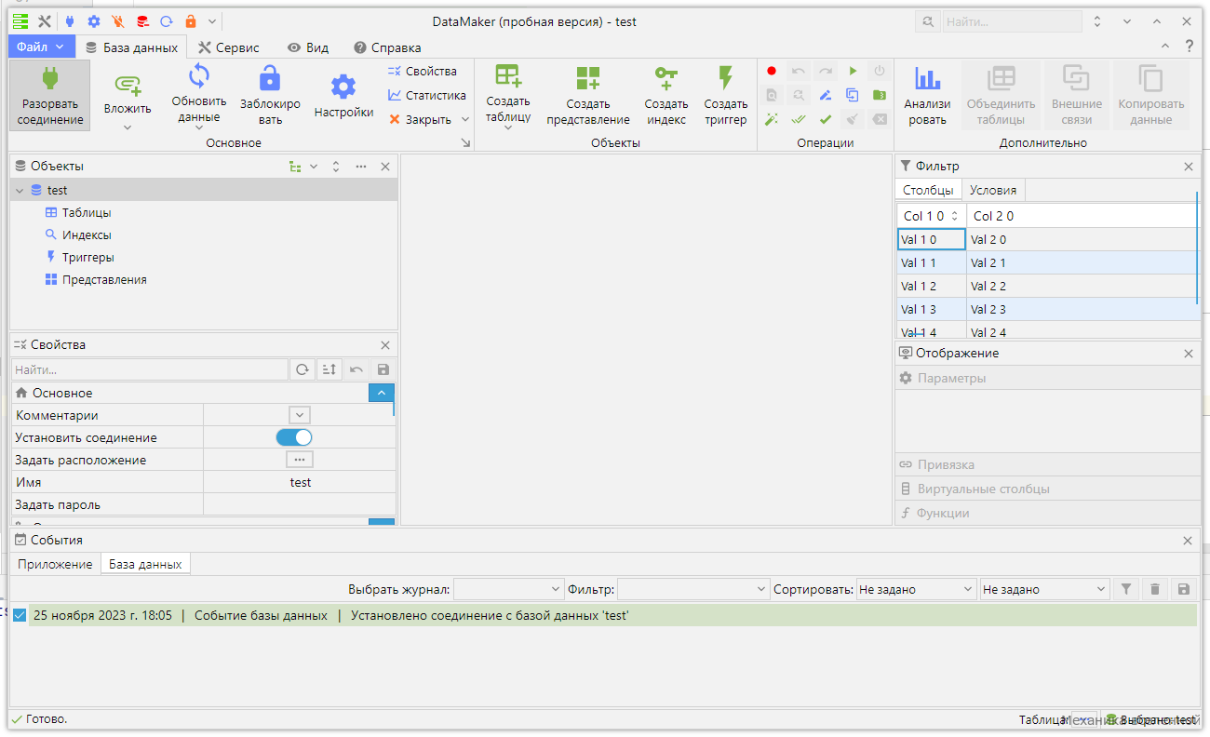Click the Обновить данные refresh icon

199,76
